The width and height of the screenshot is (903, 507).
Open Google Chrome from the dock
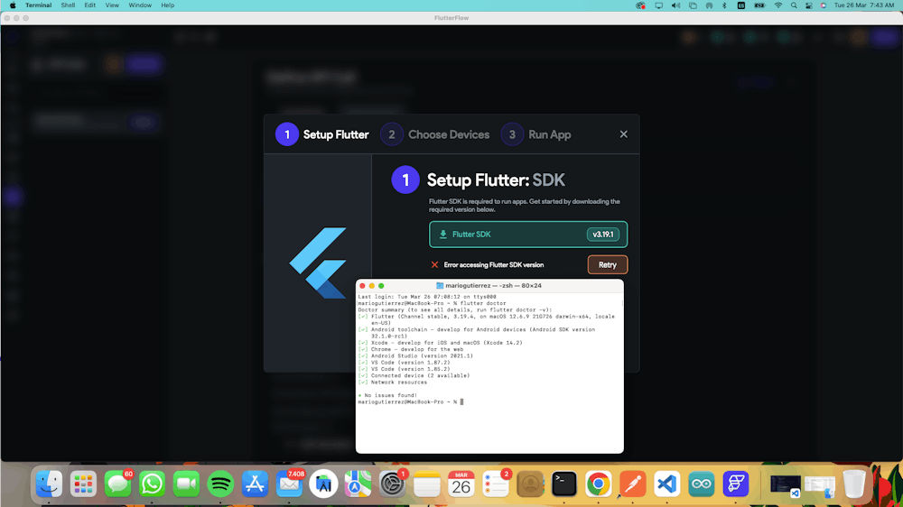[599, 484]
